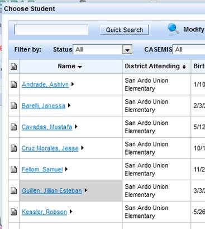Sort by the Name column header
Screen dimensions: 205x229
click(x=70, y=66)
